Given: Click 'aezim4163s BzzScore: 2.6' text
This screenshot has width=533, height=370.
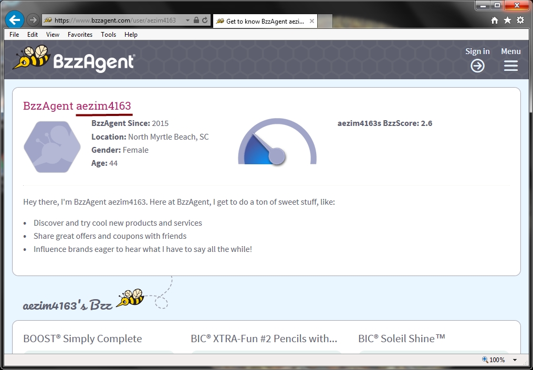Looking at the screenshot, I should (x=385, y=123).
